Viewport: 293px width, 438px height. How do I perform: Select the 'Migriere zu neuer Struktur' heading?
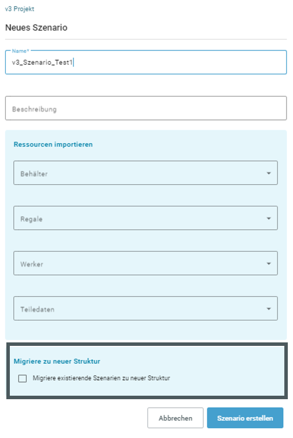[x=57, y=361]
